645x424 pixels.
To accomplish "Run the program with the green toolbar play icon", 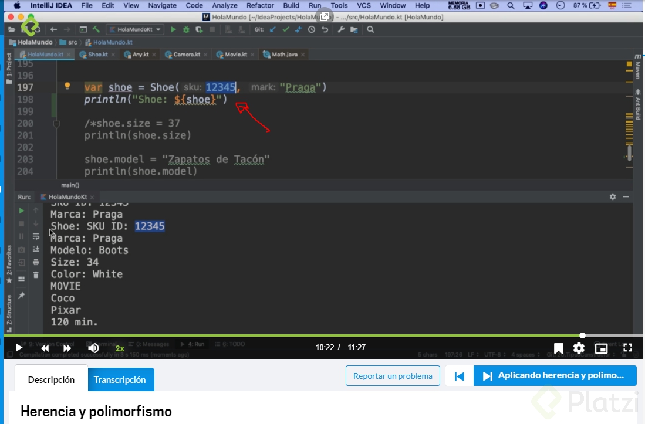I will pyautogui.click(x=173, y=29).
